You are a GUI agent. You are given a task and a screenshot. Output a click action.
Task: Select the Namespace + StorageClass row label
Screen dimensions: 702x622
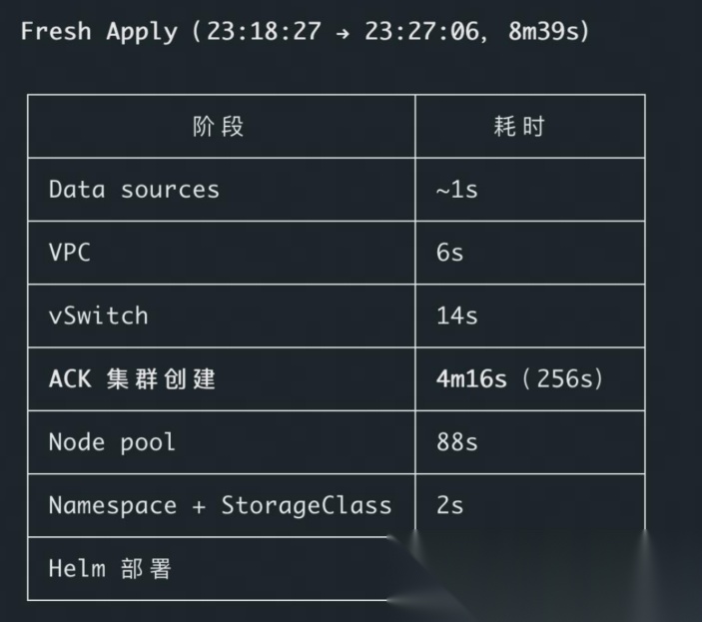click(x=221, y=505)
